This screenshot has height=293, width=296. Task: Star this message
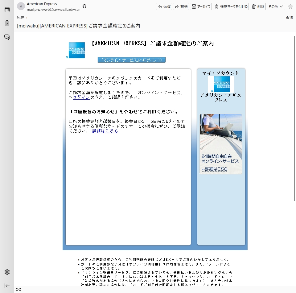[290, 6]
